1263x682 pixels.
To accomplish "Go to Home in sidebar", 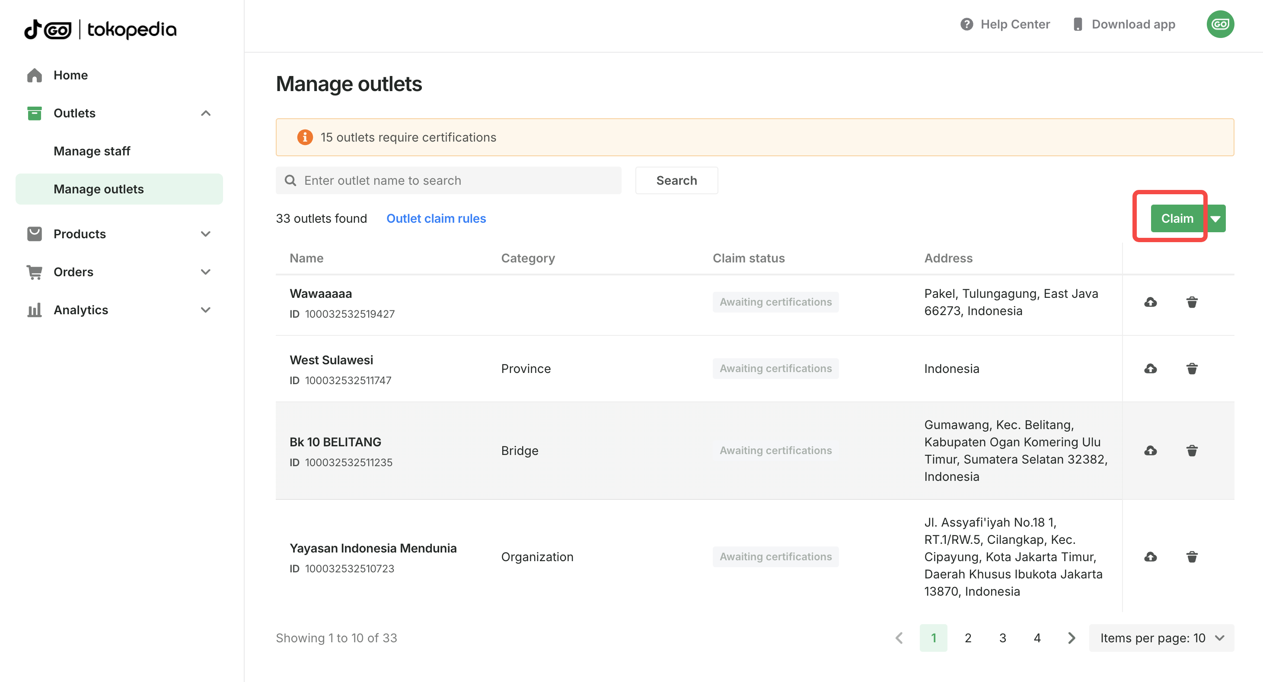I will [70, 76].
